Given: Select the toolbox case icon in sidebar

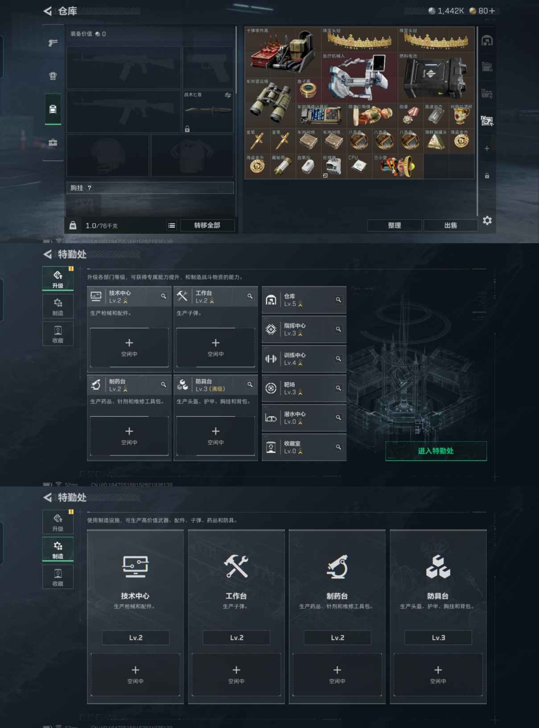Looking at the screenshot, I should point(53,143).
